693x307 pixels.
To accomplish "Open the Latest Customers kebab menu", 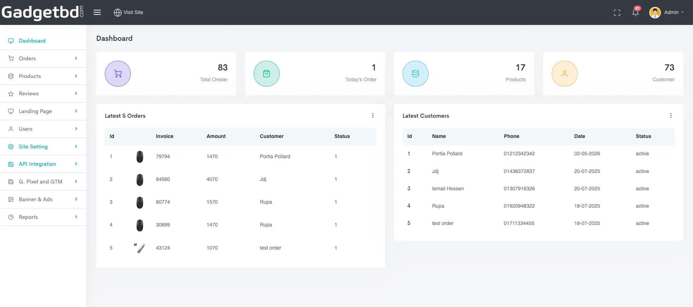I will pos(671,116).
